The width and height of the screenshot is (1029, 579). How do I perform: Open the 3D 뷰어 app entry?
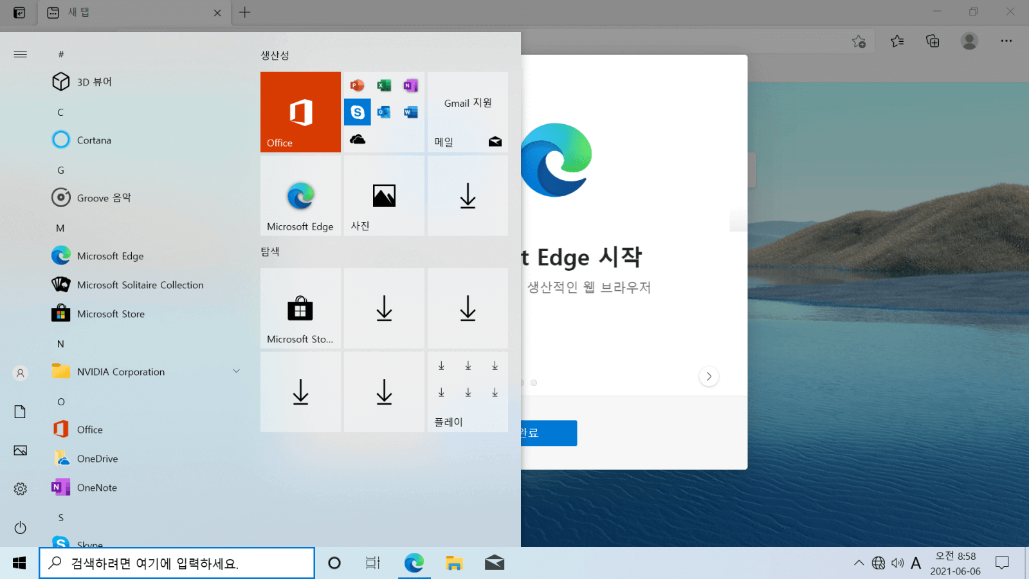pos(148,82)
